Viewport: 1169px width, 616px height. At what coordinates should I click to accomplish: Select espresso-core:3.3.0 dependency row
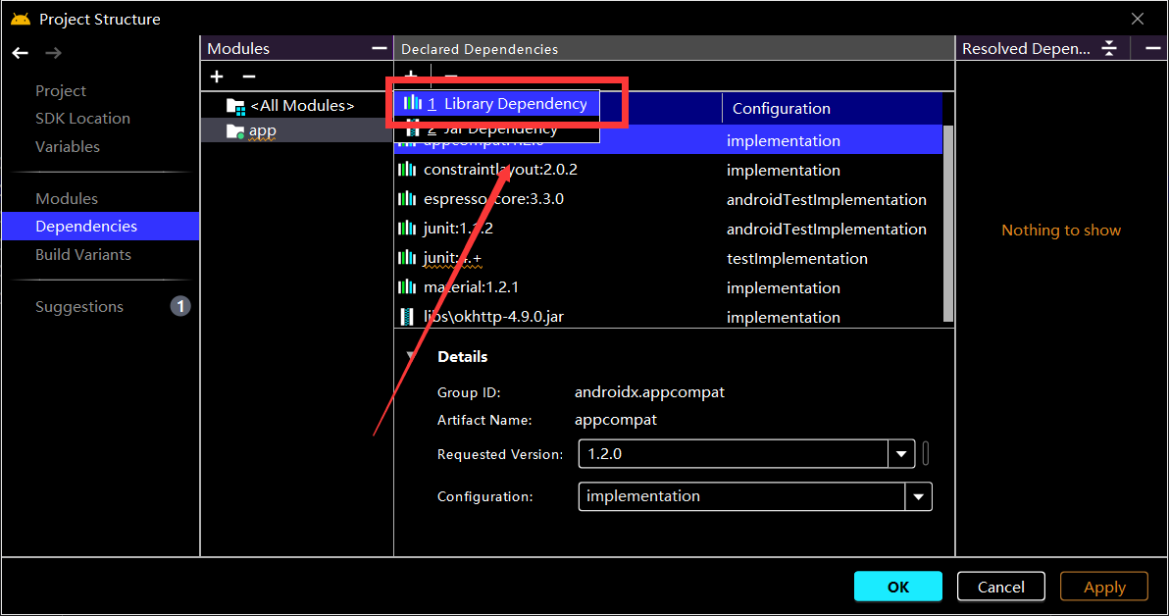click(668, 199)
